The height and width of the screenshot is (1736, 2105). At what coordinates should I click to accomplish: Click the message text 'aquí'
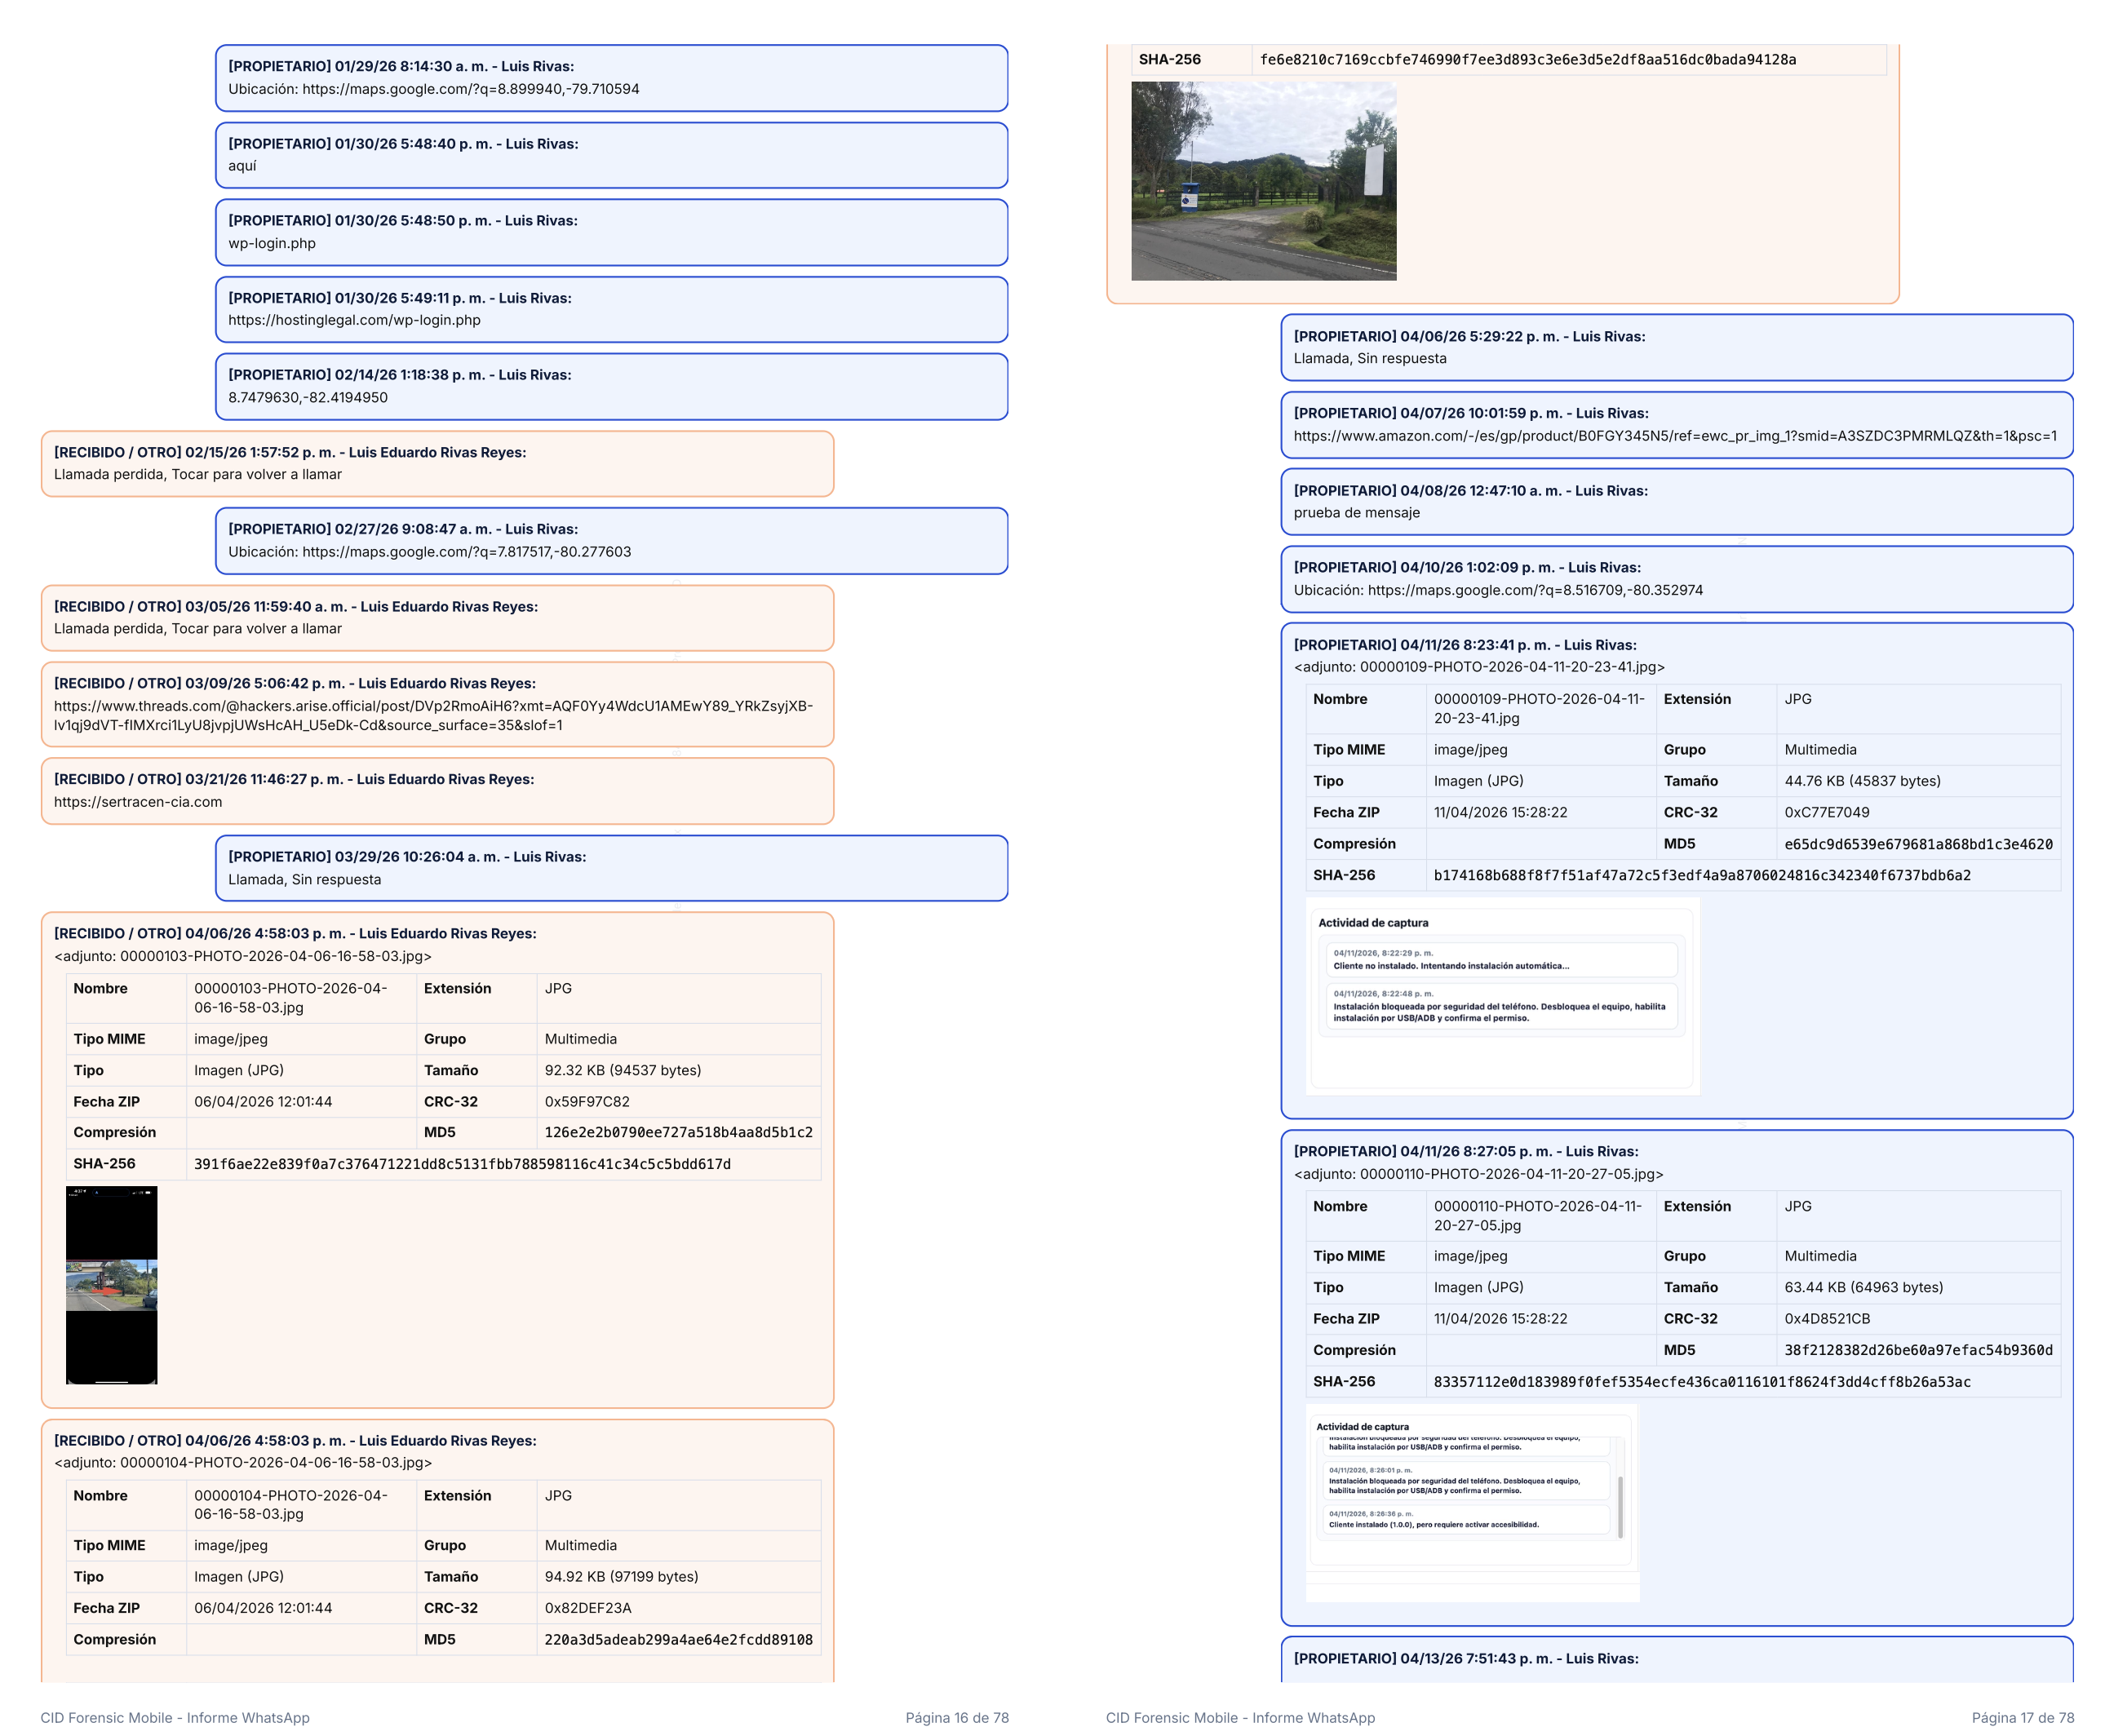(x=242, y=166)
